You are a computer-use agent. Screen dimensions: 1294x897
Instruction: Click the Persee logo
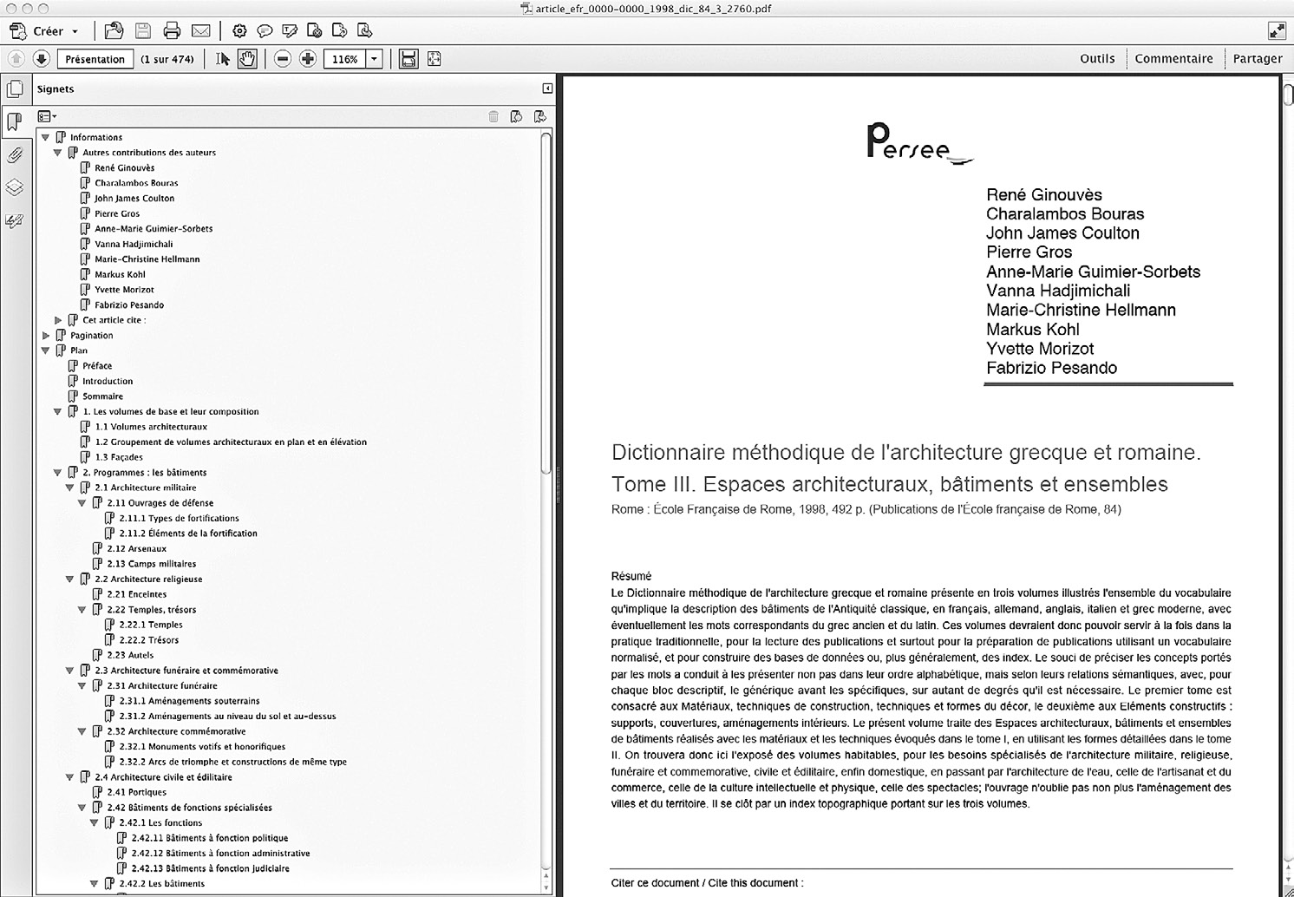click(919, 142)
